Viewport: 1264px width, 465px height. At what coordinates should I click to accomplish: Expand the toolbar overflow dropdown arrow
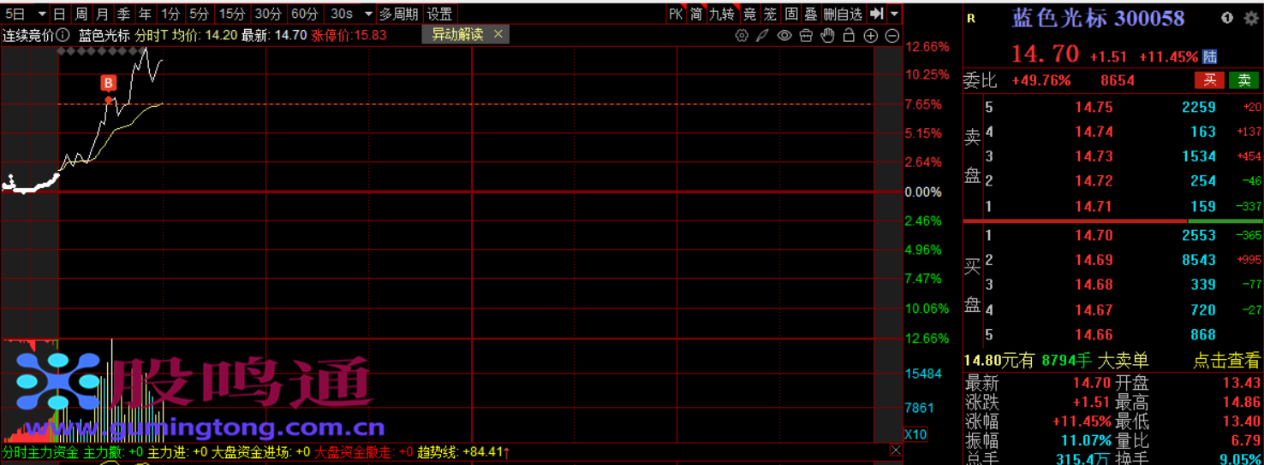[894, 14]
